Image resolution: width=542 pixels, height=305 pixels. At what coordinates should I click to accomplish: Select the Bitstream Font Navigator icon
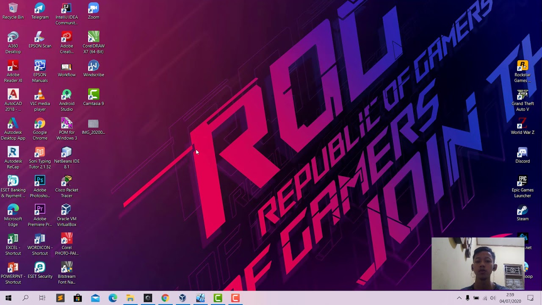[66, 273]
